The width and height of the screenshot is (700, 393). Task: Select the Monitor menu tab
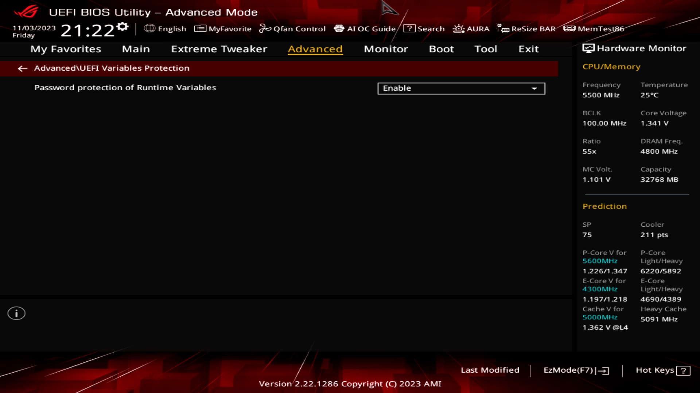coord(386,48)
